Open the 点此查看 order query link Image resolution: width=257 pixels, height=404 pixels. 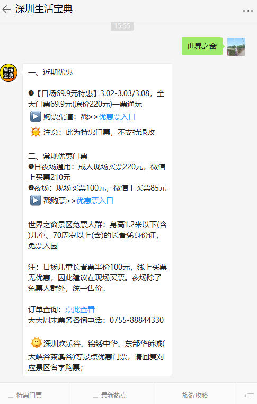[80, 309]
